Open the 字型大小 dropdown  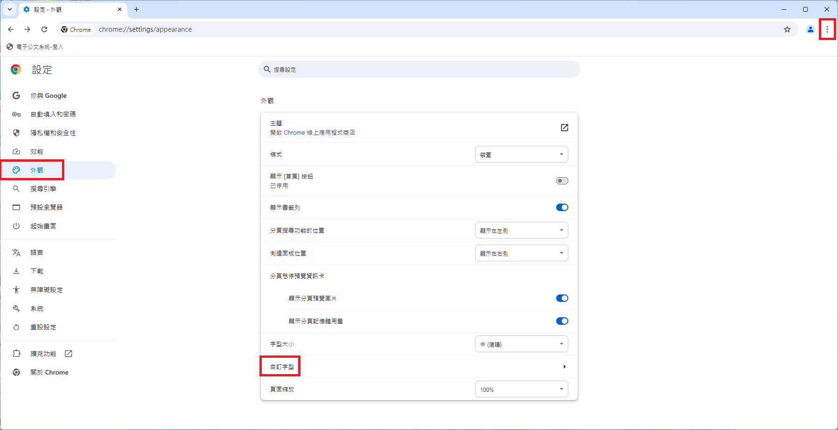pos(521,344)
